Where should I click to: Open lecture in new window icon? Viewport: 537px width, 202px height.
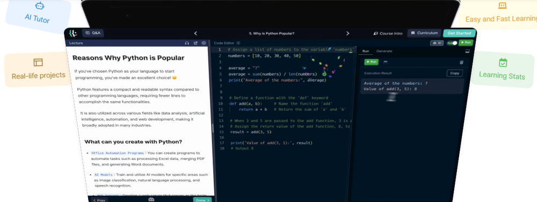point(195,43)
